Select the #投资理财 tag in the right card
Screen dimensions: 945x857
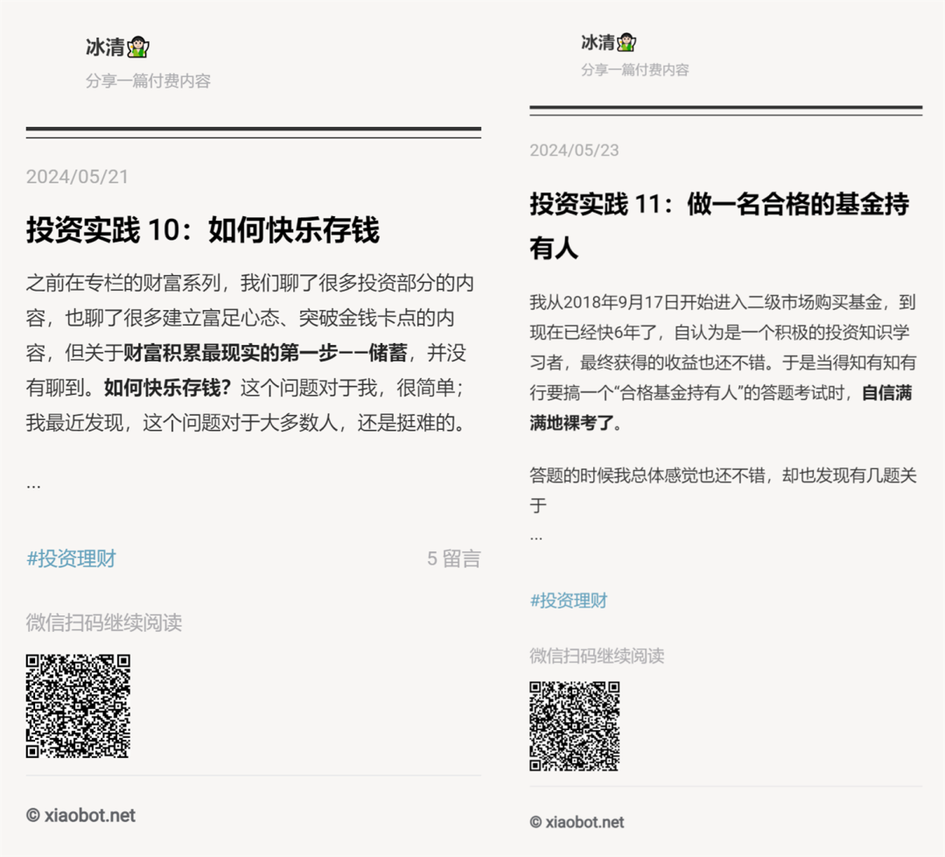tap(569, 601)
